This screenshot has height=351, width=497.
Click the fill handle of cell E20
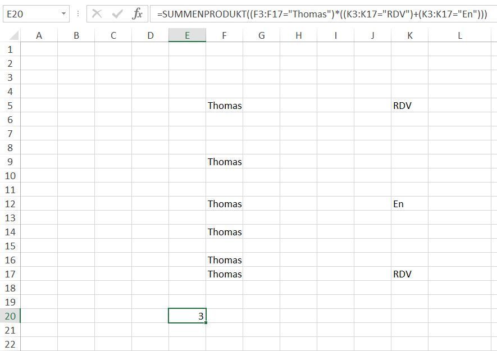tap(206, 322)
